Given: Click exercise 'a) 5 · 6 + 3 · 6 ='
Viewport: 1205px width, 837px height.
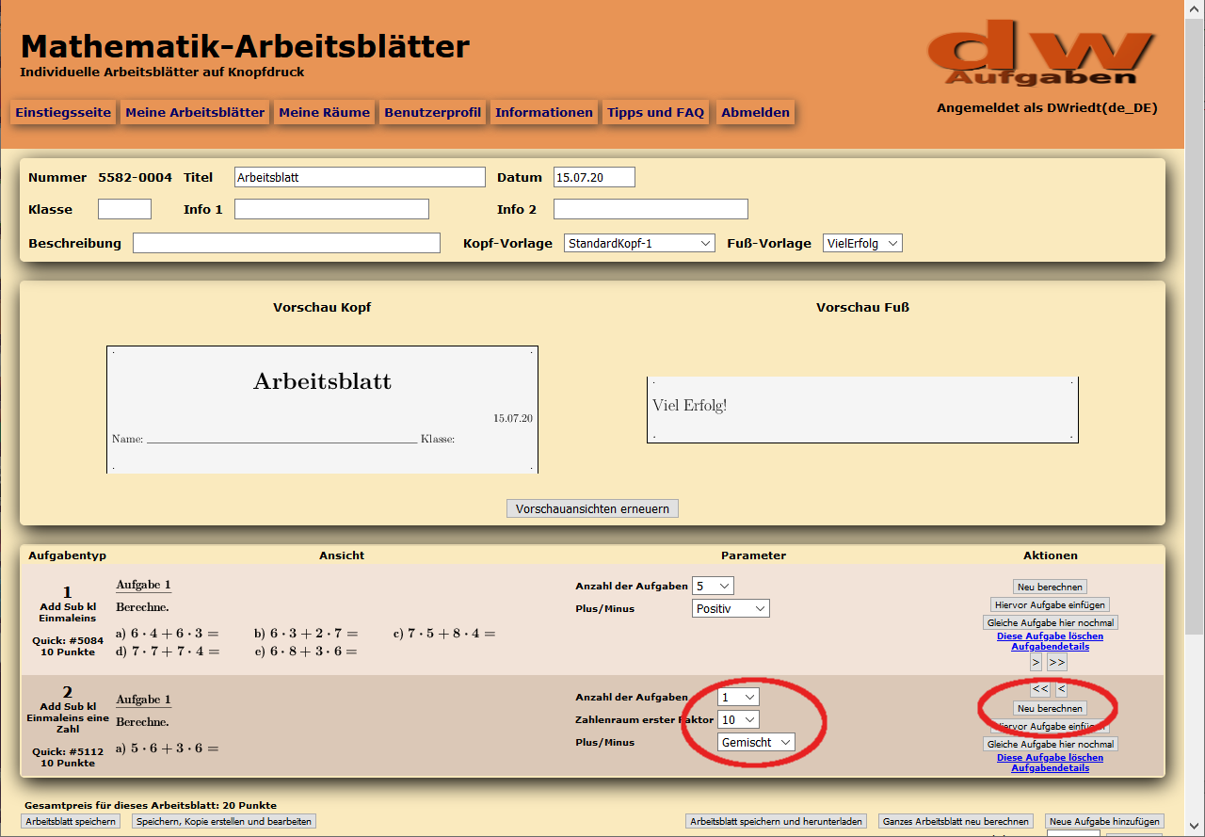Looking at the screenshot, I should 168,748.
